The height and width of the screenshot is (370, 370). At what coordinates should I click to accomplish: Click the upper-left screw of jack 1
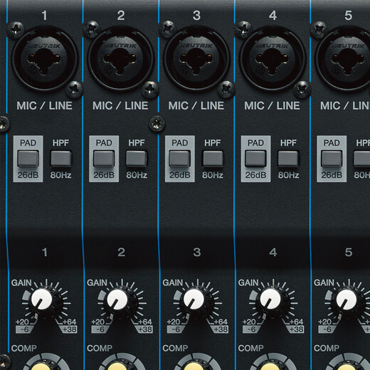[x=16, y=30]
